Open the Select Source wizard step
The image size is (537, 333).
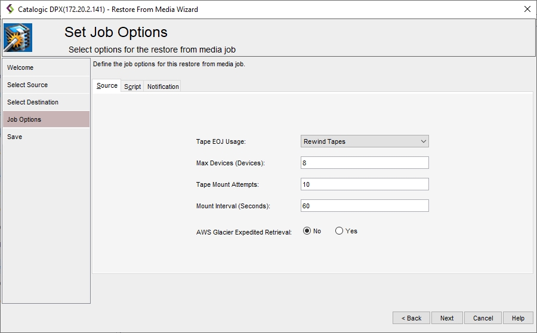click(x=46, y=85)
